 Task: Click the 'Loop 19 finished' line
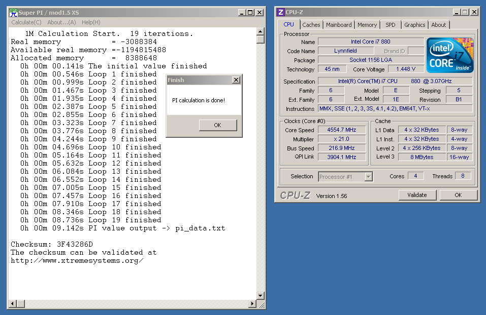(x=91, y=220)
